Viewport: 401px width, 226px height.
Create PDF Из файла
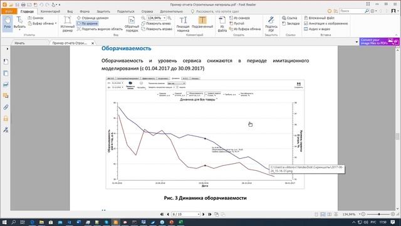(x=222, y=24)
